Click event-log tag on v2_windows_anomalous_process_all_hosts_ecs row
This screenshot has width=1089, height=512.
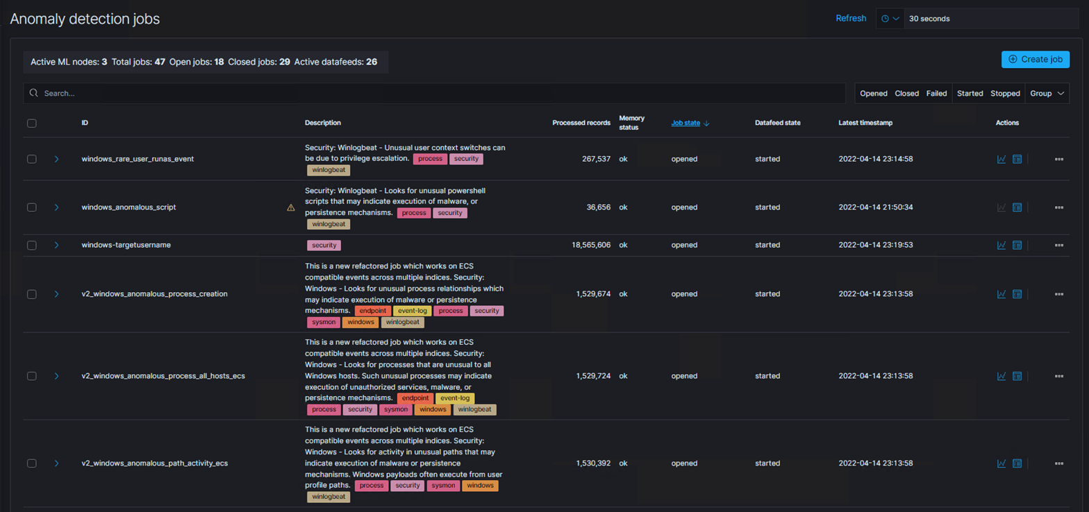click(x=456, y=398)
